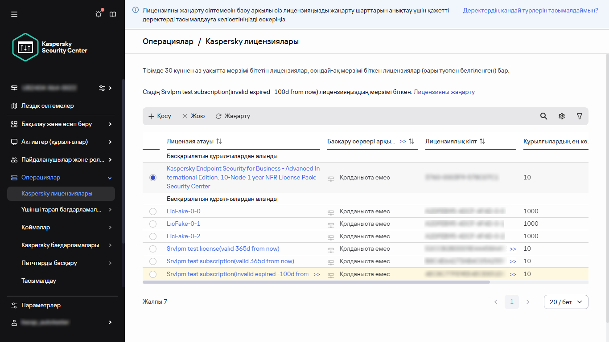The height and width of the screenshot is (342, 609).
Task: Open the notifications bell icon
Action: 99,14
